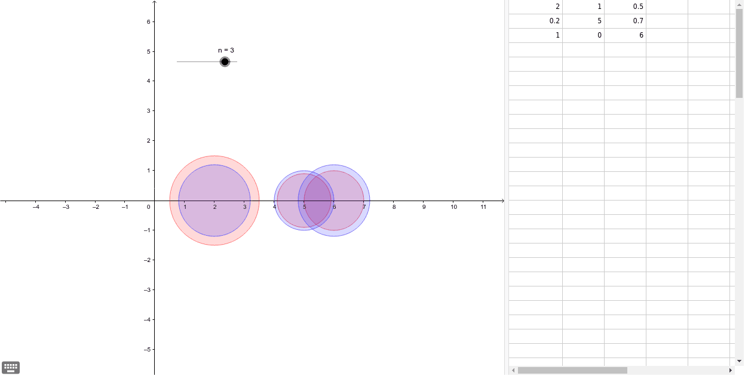Image resolution: width=745 pixels, height=376 pixels.
Task: Select the spreadsheet cell containing 0
Action: [x=583, y=35]
